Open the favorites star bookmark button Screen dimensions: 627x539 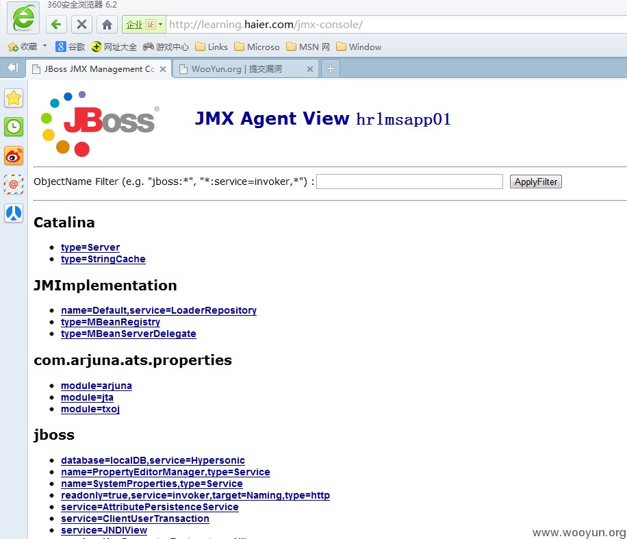click(x=23, y=47)
